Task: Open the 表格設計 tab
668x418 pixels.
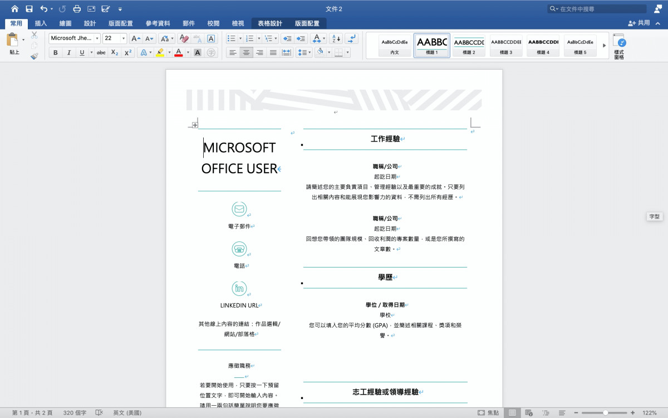Action: tap(270, 23)
